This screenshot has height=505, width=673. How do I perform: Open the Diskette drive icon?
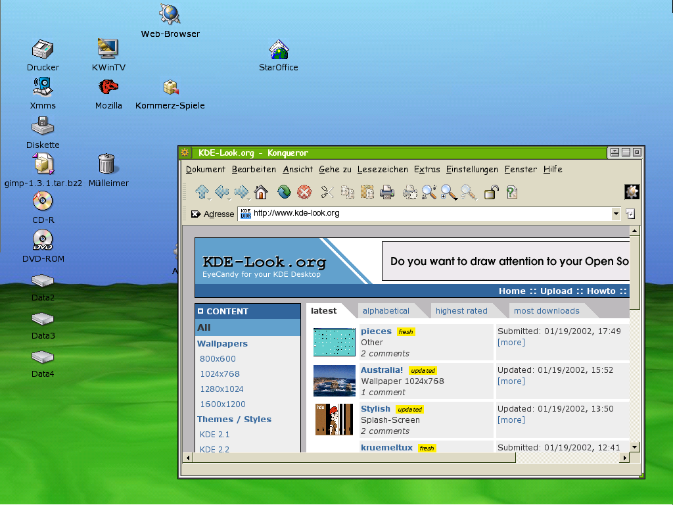pyautogui.click(x=43, y=133)
